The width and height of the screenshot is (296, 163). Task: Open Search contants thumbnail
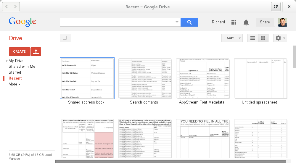[x=145, y=78]
